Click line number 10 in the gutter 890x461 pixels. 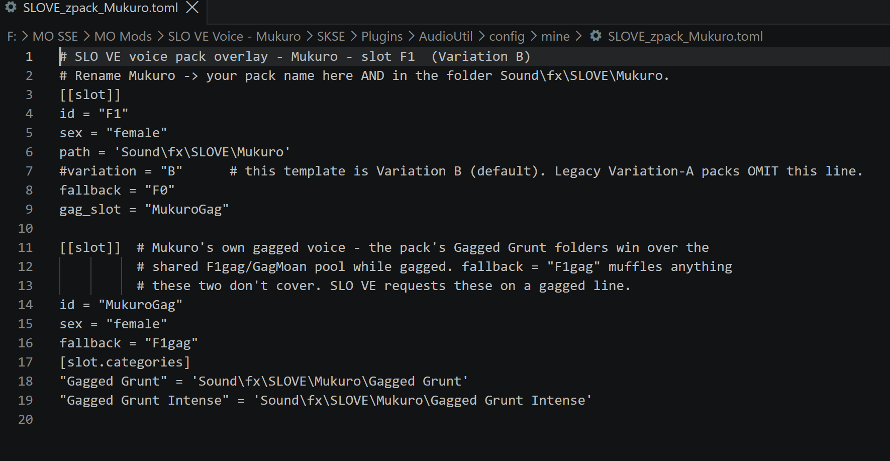tap(26, 228)
